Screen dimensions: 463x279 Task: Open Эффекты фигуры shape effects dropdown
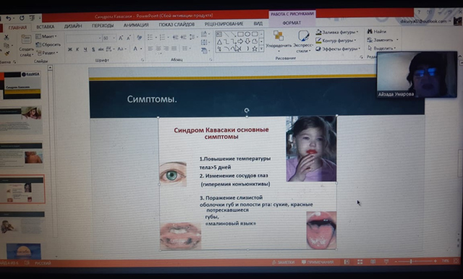point(338,48)
